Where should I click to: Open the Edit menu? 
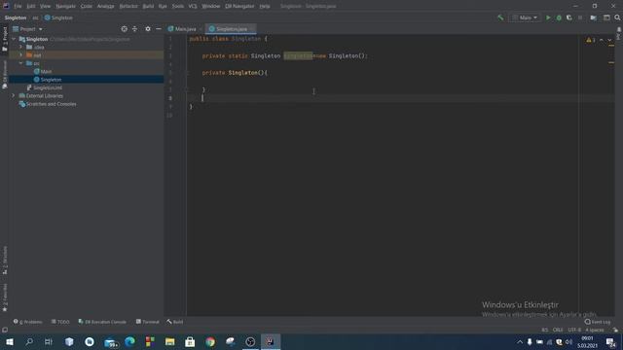point(31,6)
